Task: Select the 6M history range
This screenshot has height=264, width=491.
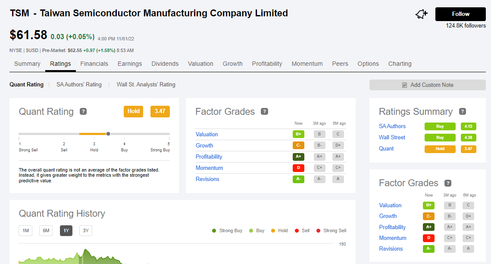Action: [46, 230]
